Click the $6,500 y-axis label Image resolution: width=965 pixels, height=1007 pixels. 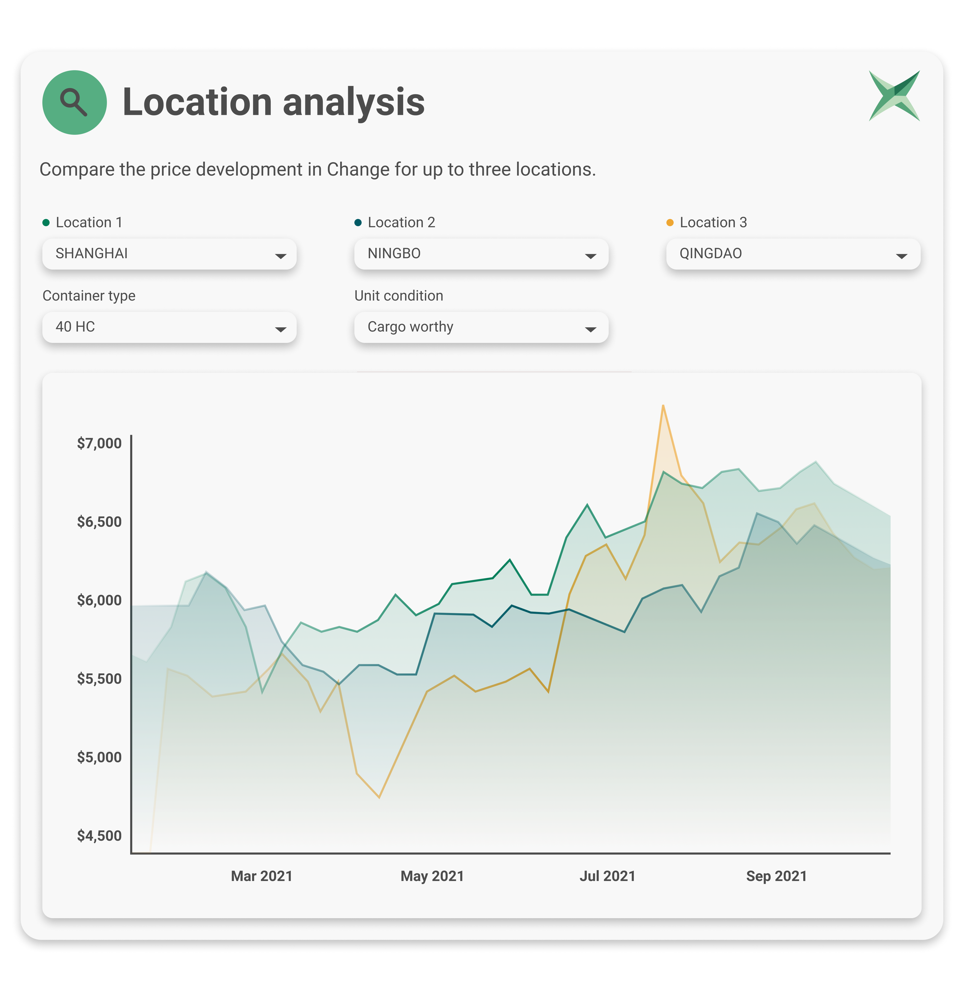pyautogui.click(x=99, y=522)
